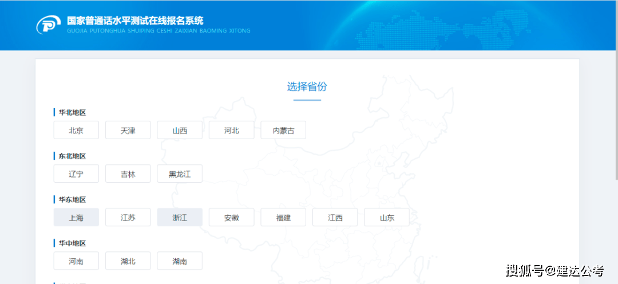This screenshot has width=618, height=284.
Task: Select the 内蒙古 region button
Action: (x=283, y=130)
